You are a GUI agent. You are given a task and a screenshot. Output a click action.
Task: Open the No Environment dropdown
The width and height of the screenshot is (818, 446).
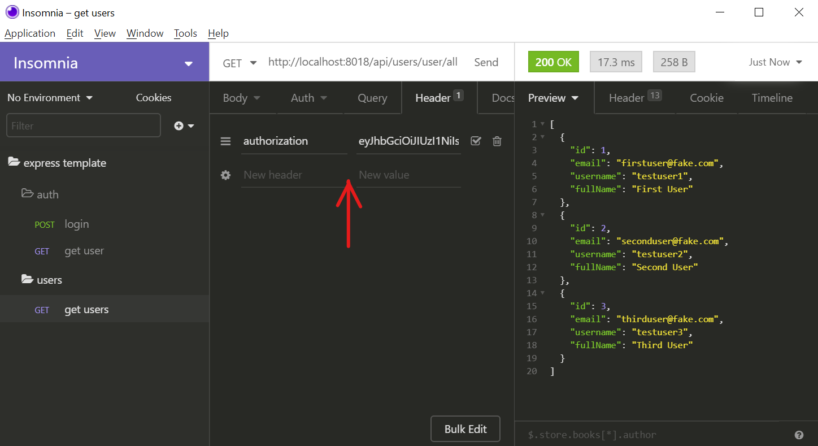(50, 98)
